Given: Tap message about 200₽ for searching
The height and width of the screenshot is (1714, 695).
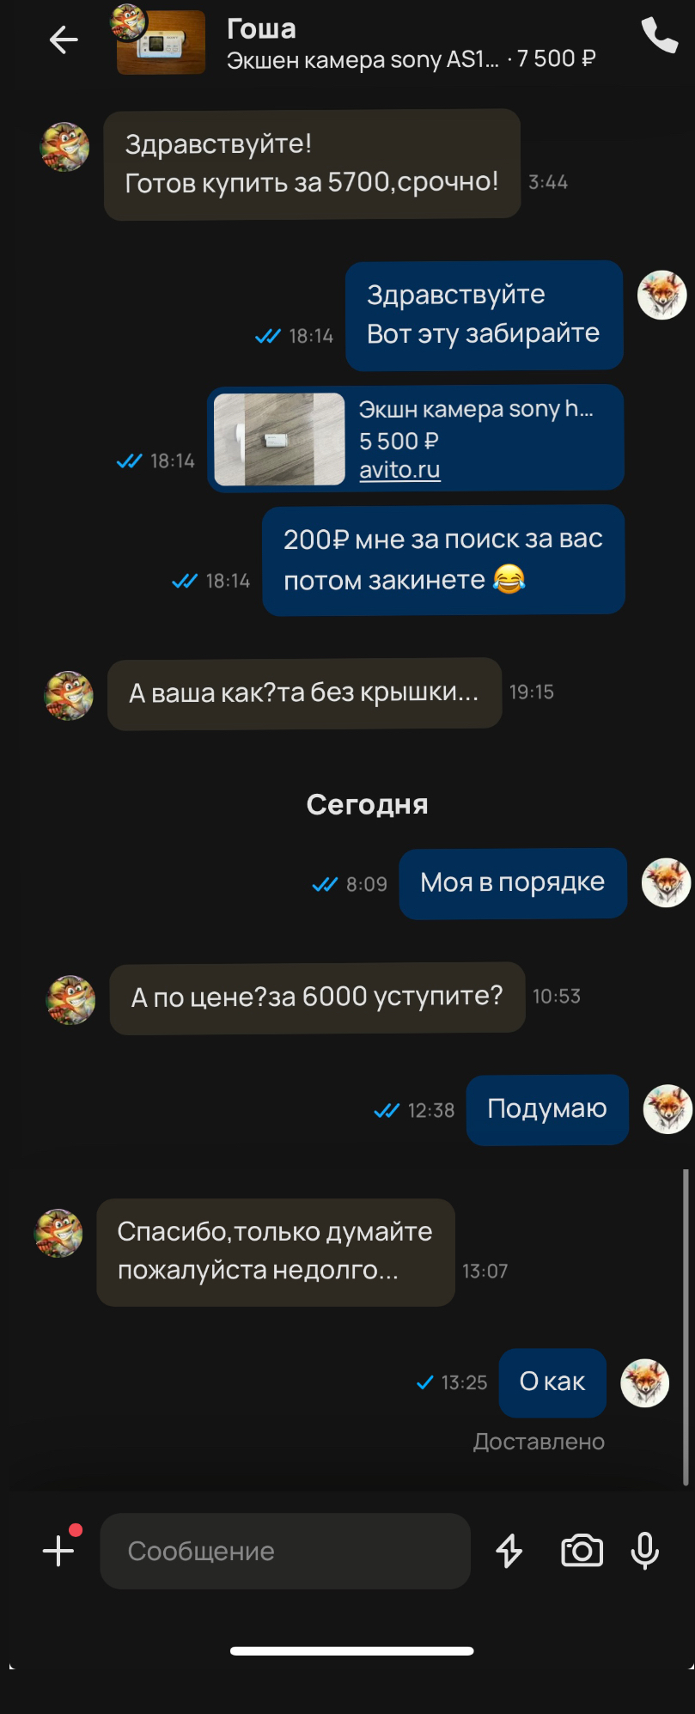Looking at the screenshot, I should click(443, 560).
